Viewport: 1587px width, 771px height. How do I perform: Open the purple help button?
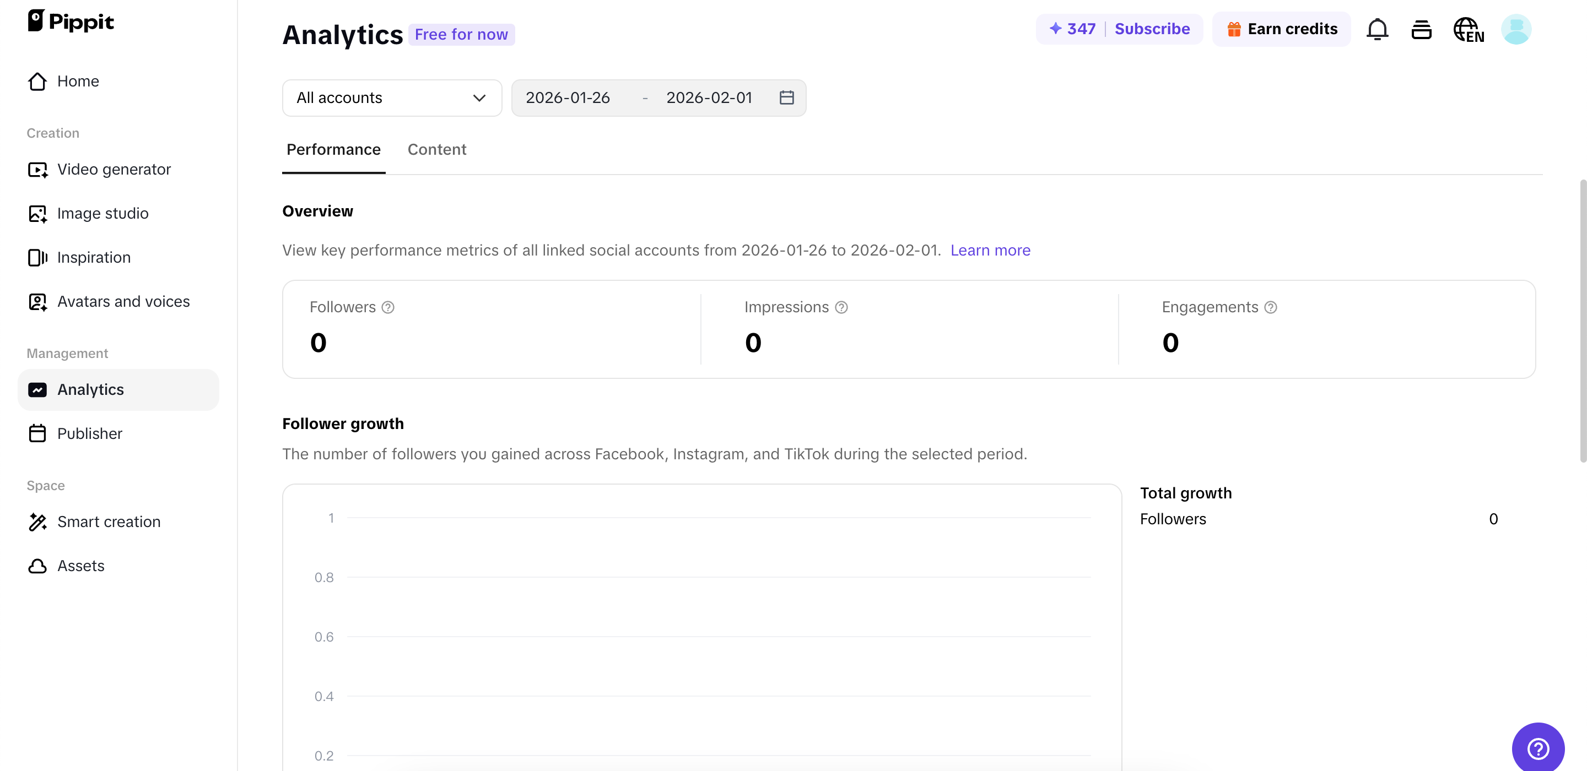pos(1538,748)
